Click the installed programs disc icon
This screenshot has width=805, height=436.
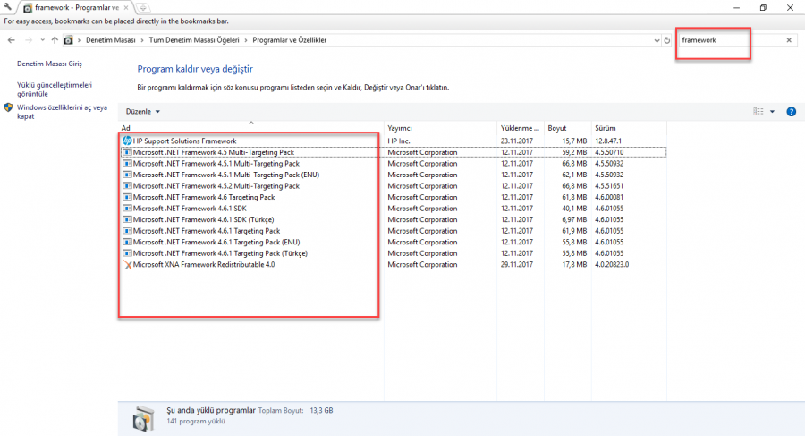(x=143, y=418)
